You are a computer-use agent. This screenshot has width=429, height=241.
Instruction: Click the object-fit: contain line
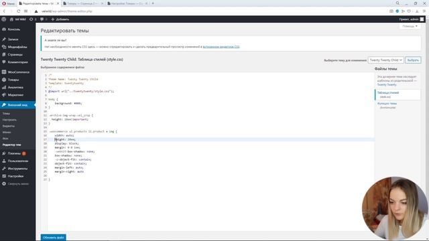click(70, 163)
